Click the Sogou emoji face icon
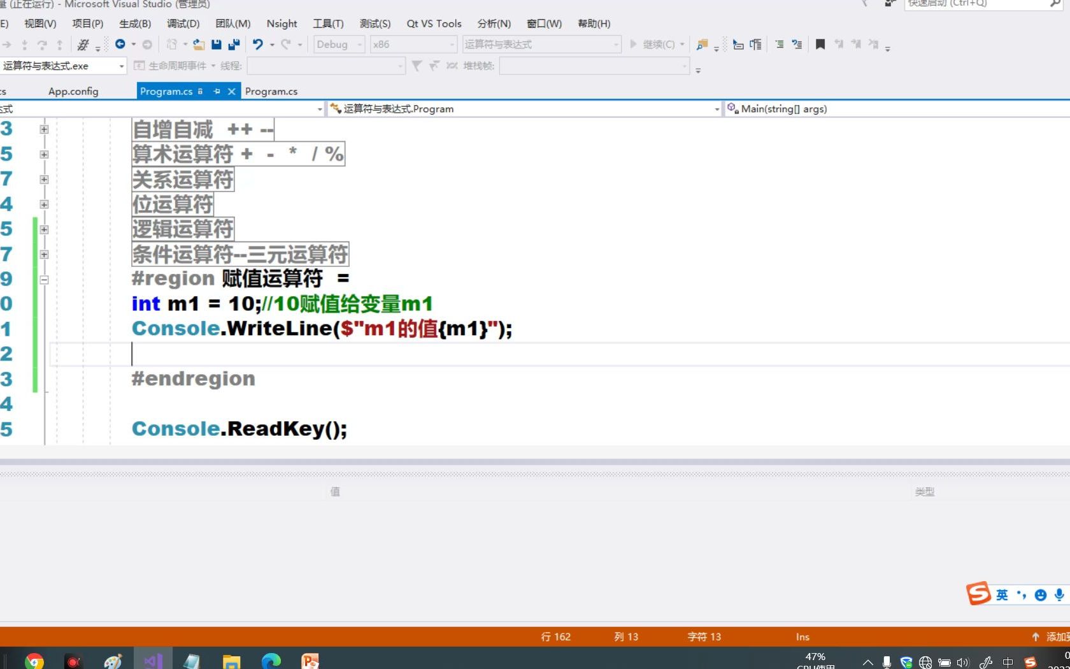The height and width of the screenshot is (669, 1070). 1041,595
